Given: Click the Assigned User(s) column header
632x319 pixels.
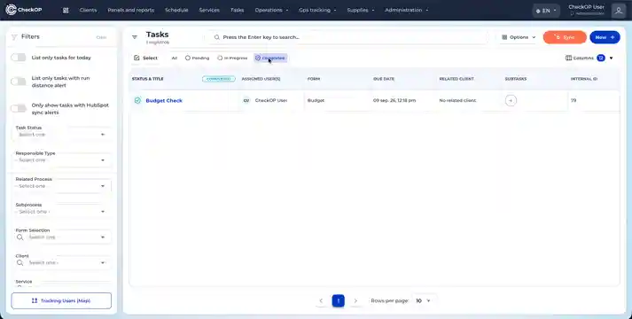Looking at the screenshot, I should click(261, 79).
